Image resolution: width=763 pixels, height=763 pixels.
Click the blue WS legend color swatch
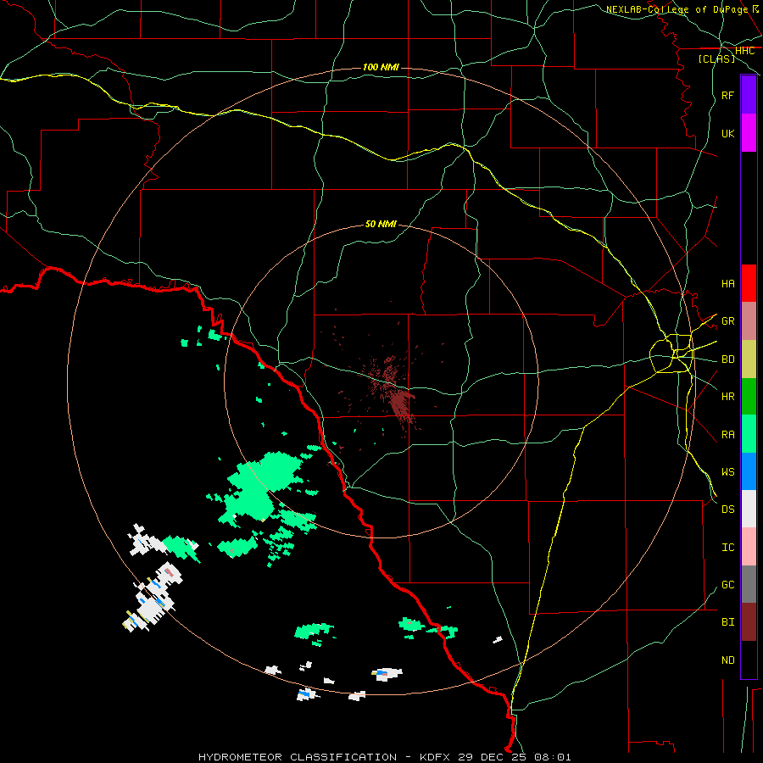pyautogui.click(x=749, y=471)
